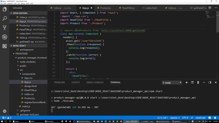Image resolution: width=219 pixels, height=123 pixels.
Task: Expand the node_modules folder
Action: [28, 62]
